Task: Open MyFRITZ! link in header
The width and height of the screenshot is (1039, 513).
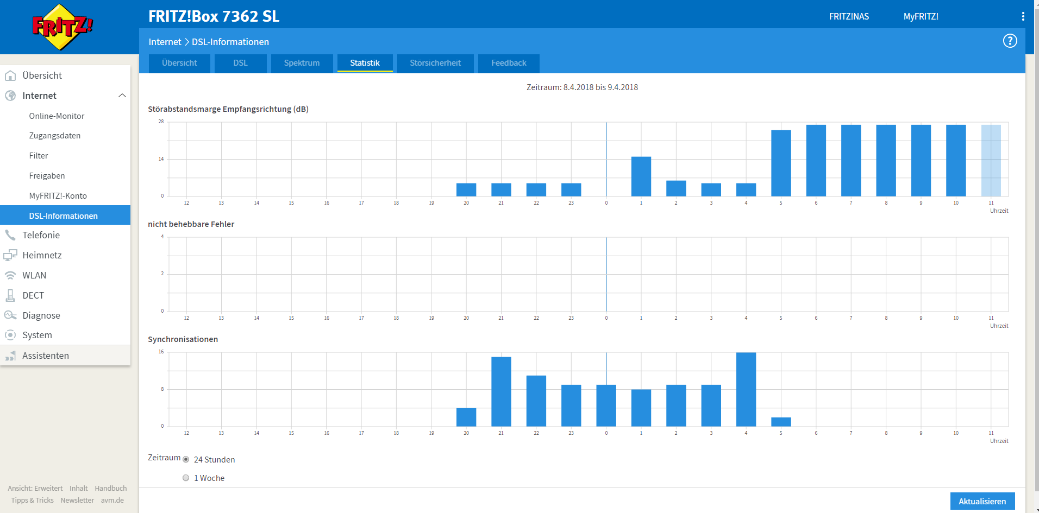Action: [921, 16]
